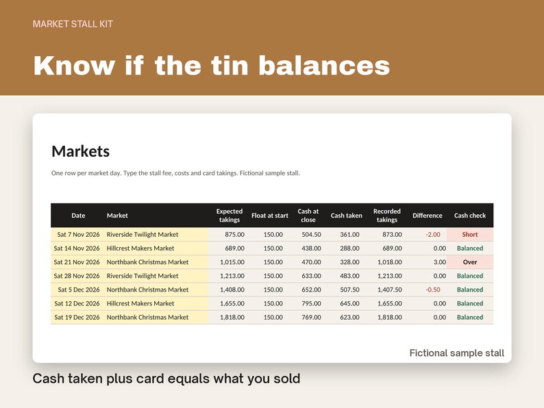This screenshot has height=408, width=544.
Task: Click 'Hillcrest Makers Market' in the 14 Nov row
Action: (140, 248)
